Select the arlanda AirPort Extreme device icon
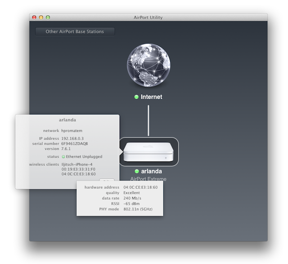 pos(148,152)
